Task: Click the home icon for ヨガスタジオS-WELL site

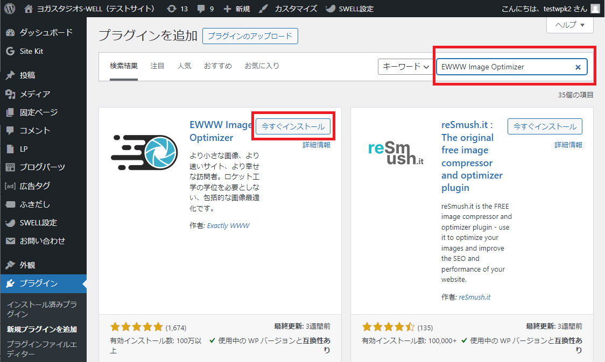Action: (28, 9)
